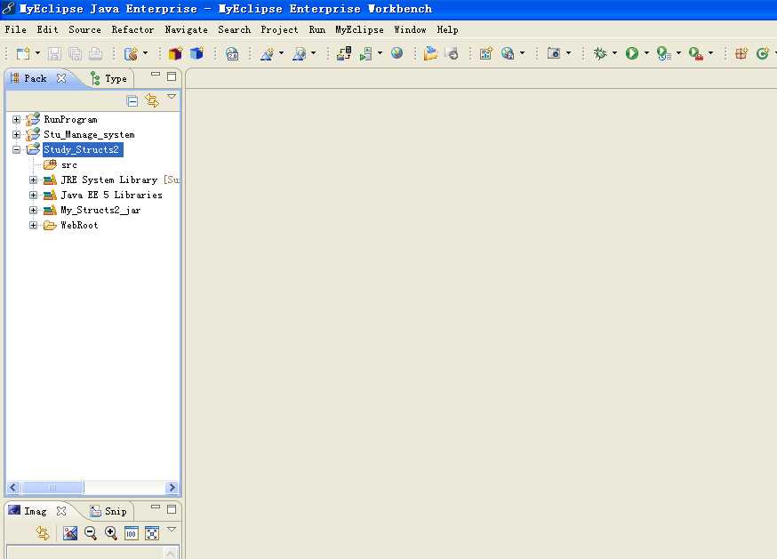Click the Debug bug icon
The width and height of the screenshot is (777, 559).
tap(600, 53)
